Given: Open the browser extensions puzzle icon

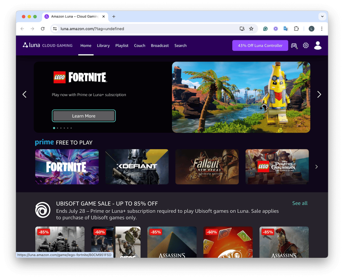Looking at the screenshot, I should tap(296, 29).
